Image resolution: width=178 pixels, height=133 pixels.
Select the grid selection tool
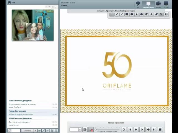click(112, 14)
